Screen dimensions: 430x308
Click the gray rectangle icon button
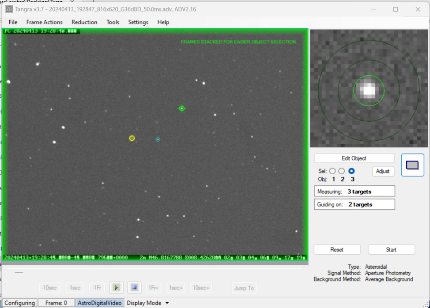coord(412,165)
